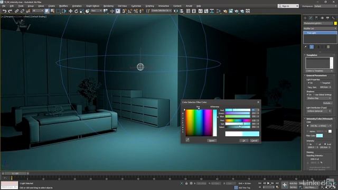This screenshot has width=338, height=190.
Task: Open the Rendering menu
Action: [108, 6]
